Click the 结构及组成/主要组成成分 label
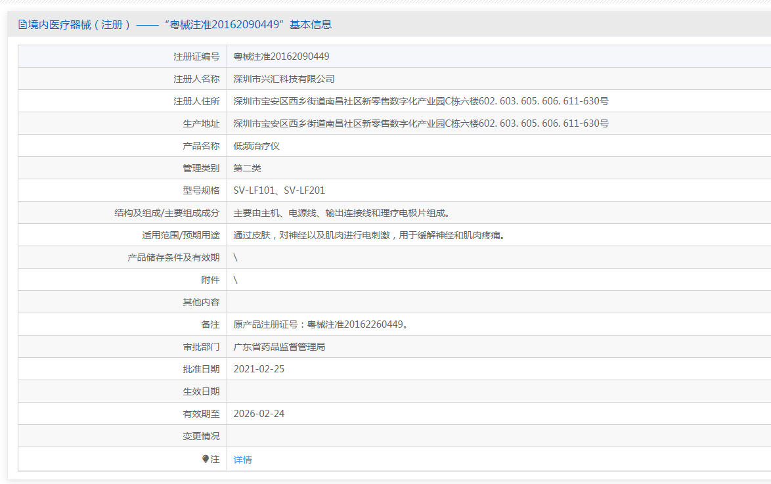 [x=167, y=213]
